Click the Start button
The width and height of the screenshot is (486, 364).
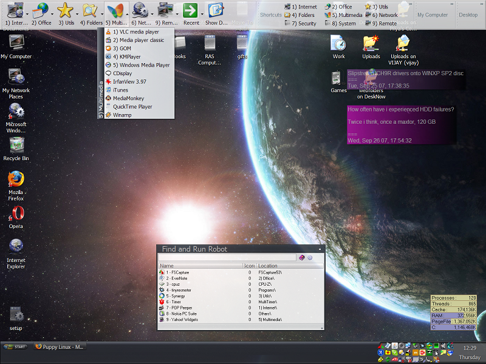pyautogui.click(x=16, y=347)
